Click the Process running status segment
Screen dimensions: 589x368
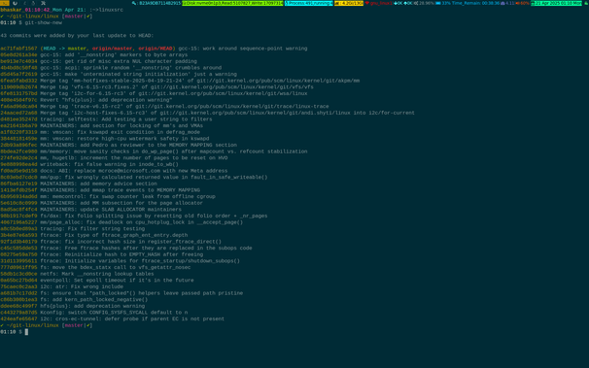pos(309,3)
